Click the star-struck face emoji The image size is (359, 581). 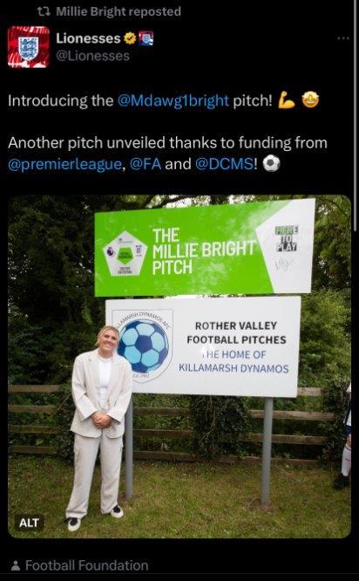click(x=310, y=100)
